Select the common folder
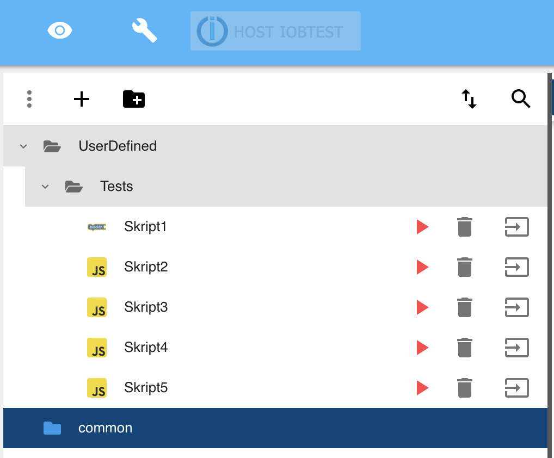The image size is (554, 458). (275, 428)
